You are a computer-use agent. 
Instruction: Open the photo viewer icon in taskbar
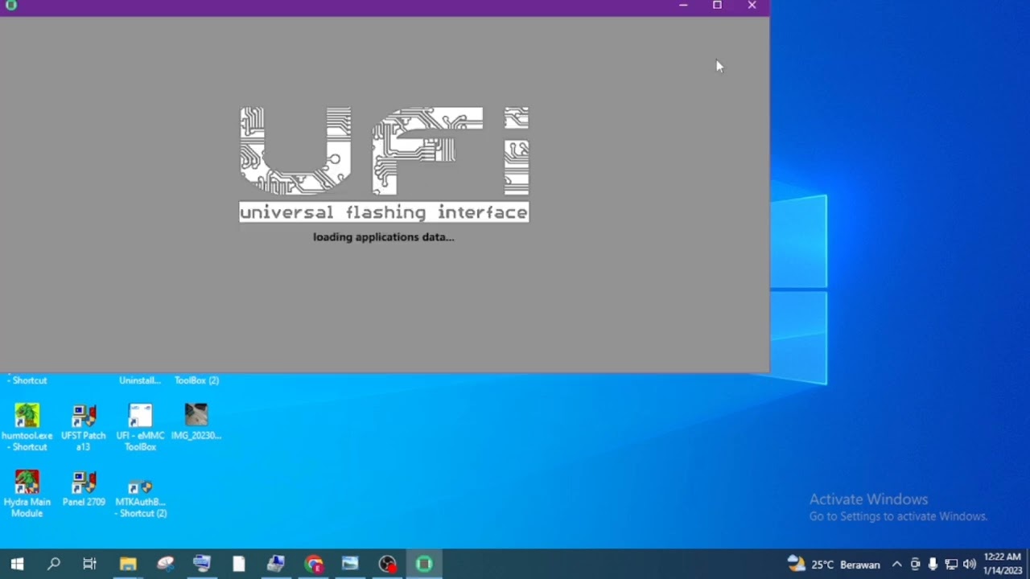coord(350,564)
